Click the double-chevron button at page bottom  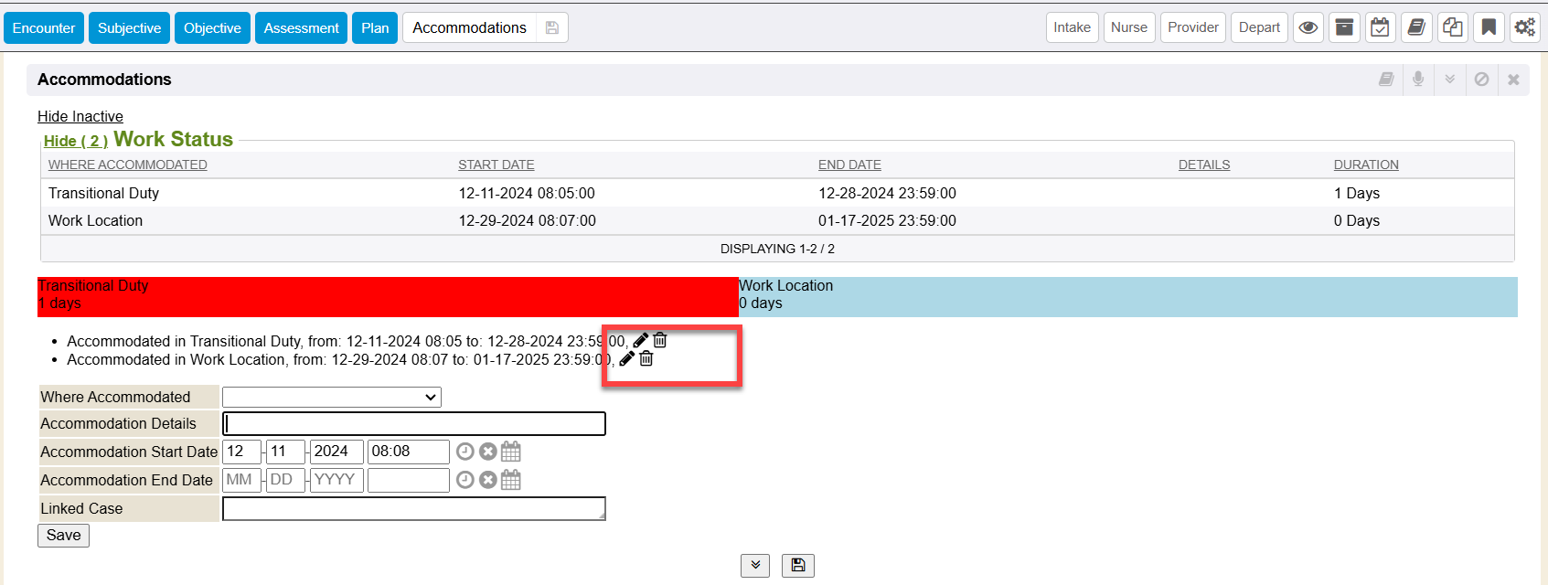(x=755, y=565)
